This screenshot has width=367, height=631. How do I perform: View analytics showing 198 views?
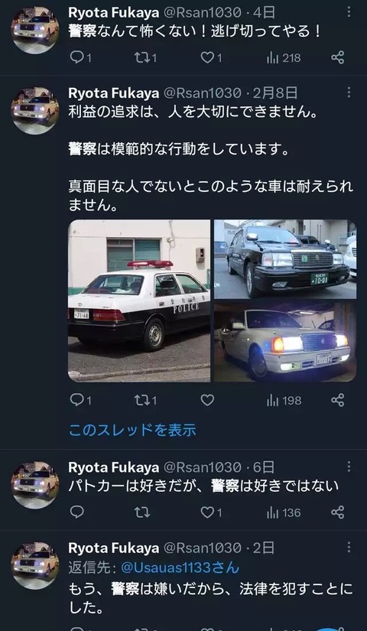tap(284, 401)
